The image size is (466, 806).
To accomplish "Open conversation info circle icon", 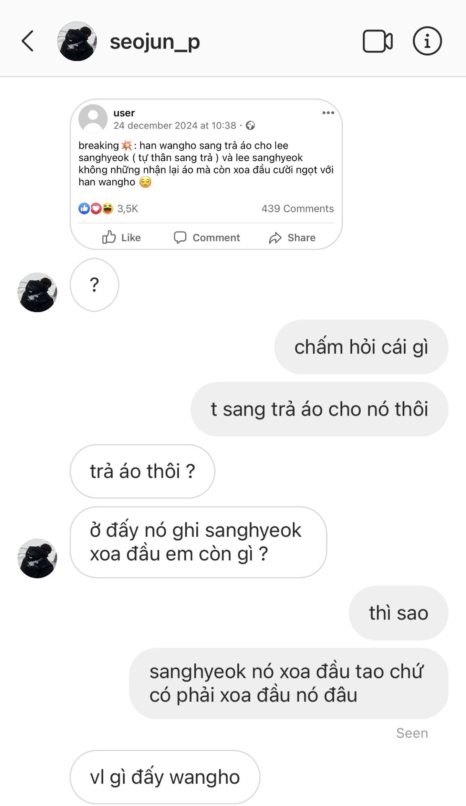I will 427,41.
